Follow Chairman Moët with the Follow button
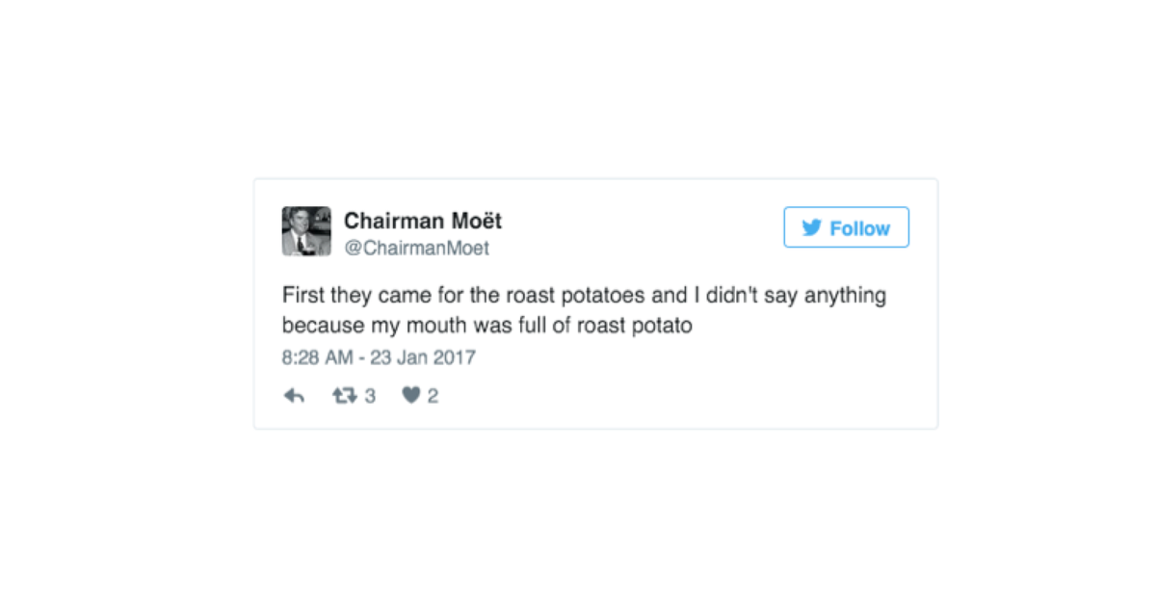 coord(846,227)
